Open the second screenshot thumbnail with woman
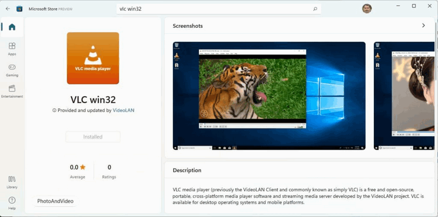The image size is (438, 217). tap(404, 96)
